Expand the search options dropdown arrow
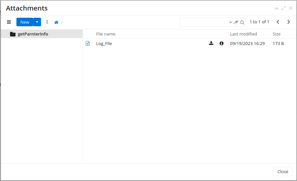This screenshot has width=297, height=181. [230, 22]
